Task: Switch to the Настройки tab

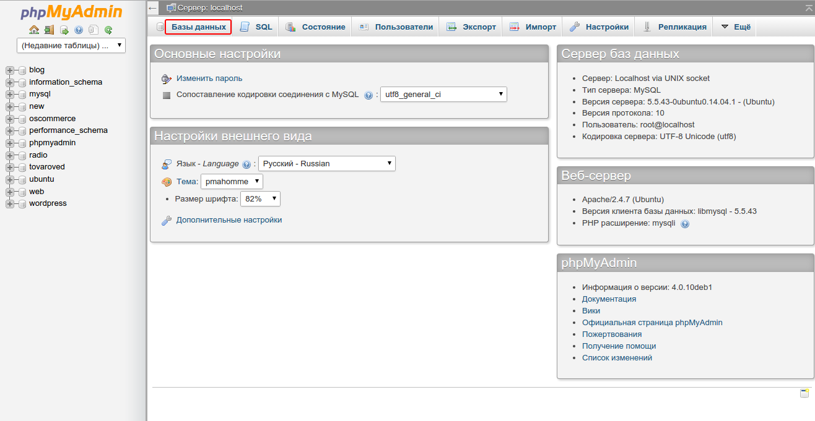Action: 599,27
